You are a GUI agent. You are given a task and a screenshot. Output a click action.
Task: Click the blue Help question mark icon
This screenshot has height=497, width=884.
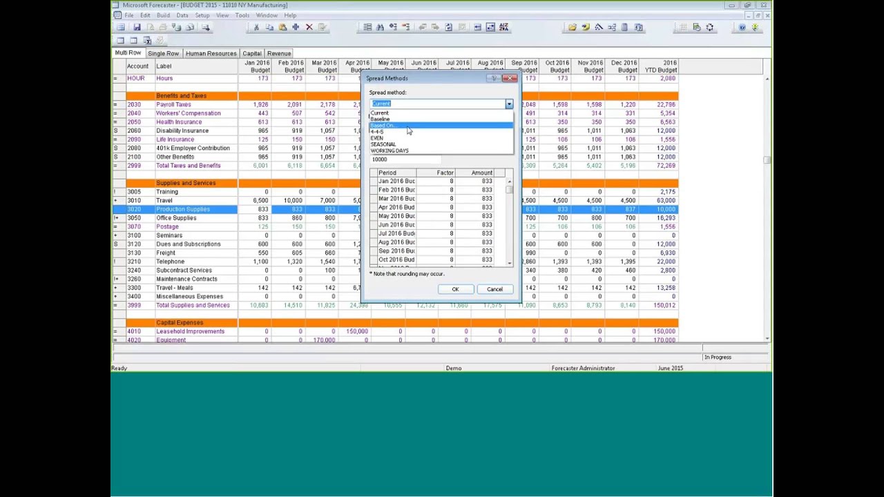[x=742, y=28]
